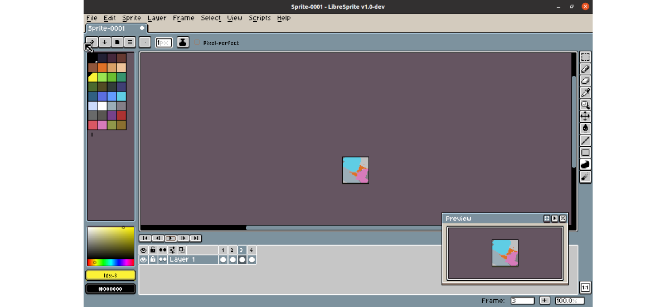Open the Layer menu

[157, 18]
